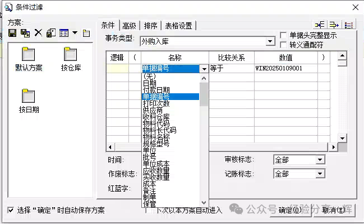Uncheck auto-save scheme on confirm checkbox
The image size is (364, 224).
point(11,211)
